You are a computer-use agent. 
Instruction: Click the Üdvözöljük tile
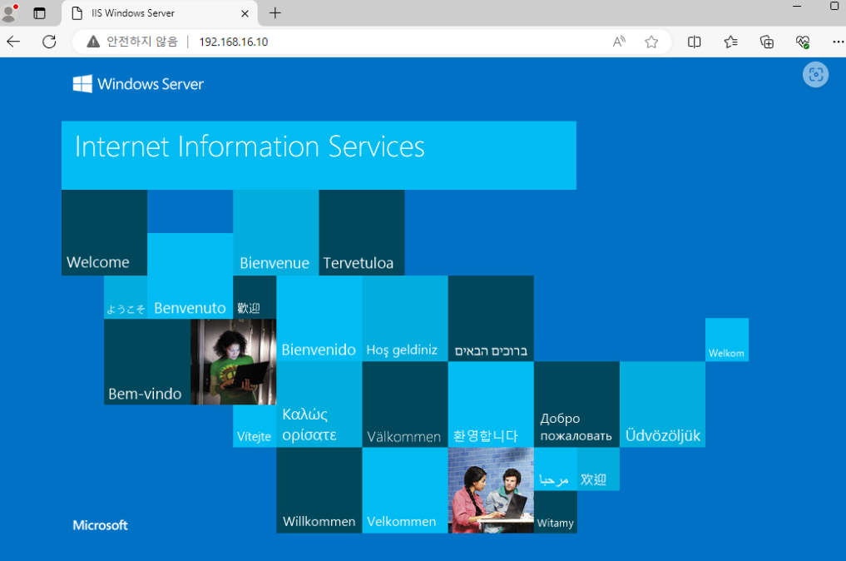click(662, 405)
